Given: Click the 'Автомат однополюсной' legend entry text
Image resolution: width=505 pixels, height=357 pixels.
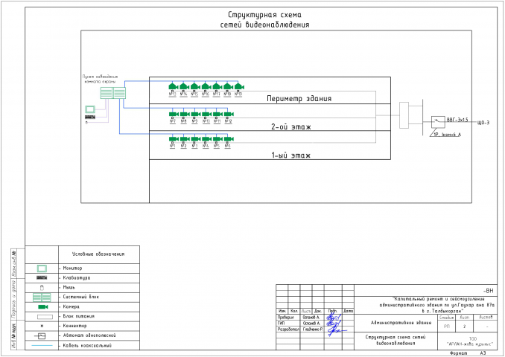Looking at the screenshot, I should pos(89,335).
